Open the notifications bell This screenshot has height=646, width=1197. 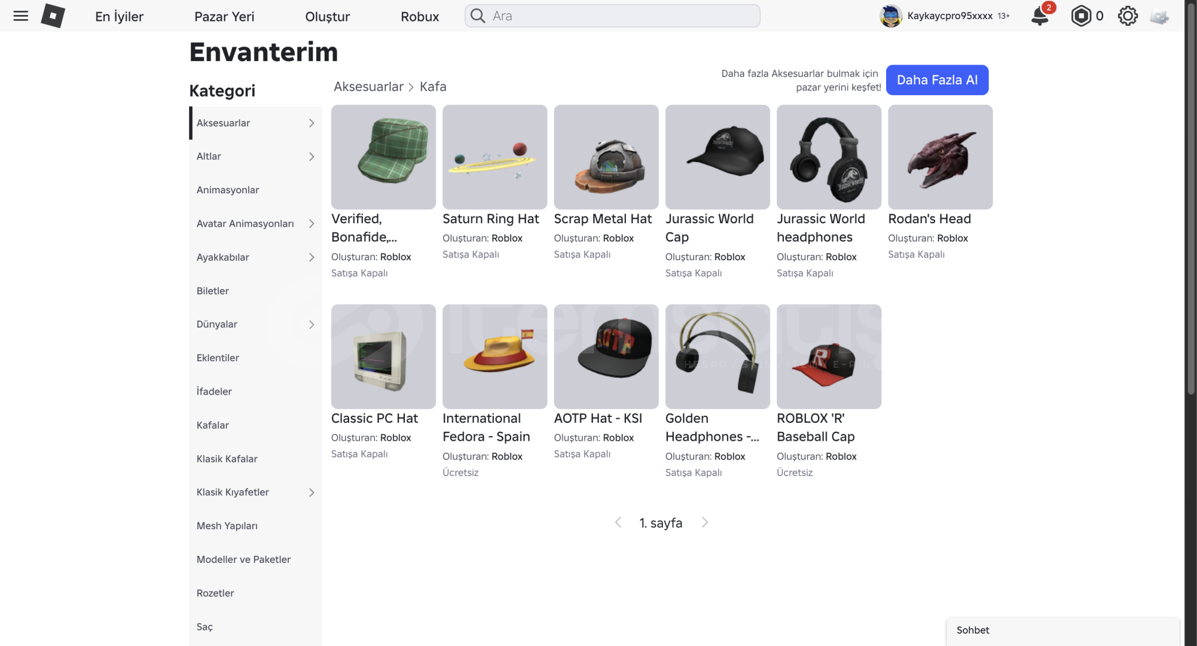coord(1040,16)
